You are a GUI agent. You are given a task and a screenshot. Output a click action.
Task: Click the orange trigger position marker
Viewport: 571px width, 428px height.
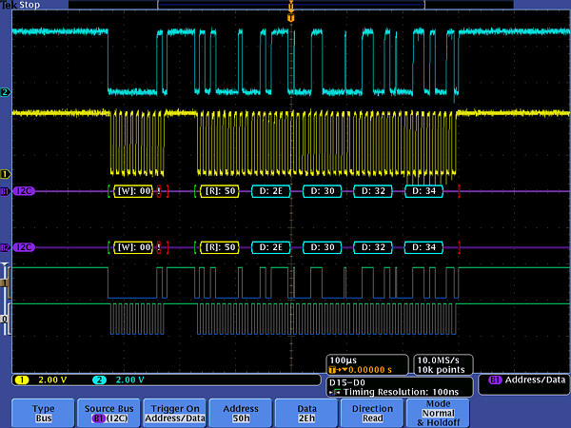(291, 17)
